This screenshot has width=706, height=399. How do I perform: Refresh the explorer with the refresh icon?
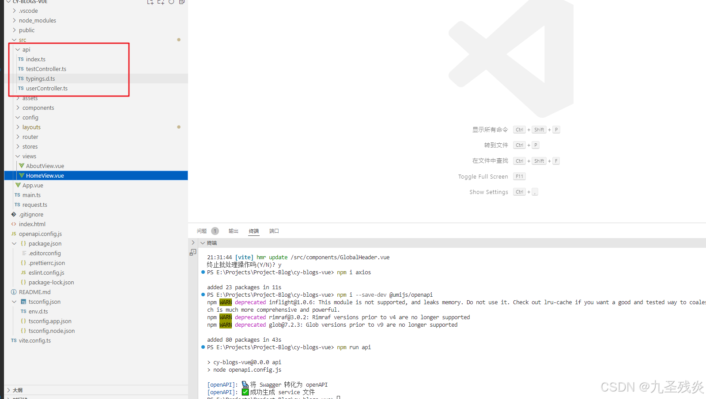click(x=171, y=2)
